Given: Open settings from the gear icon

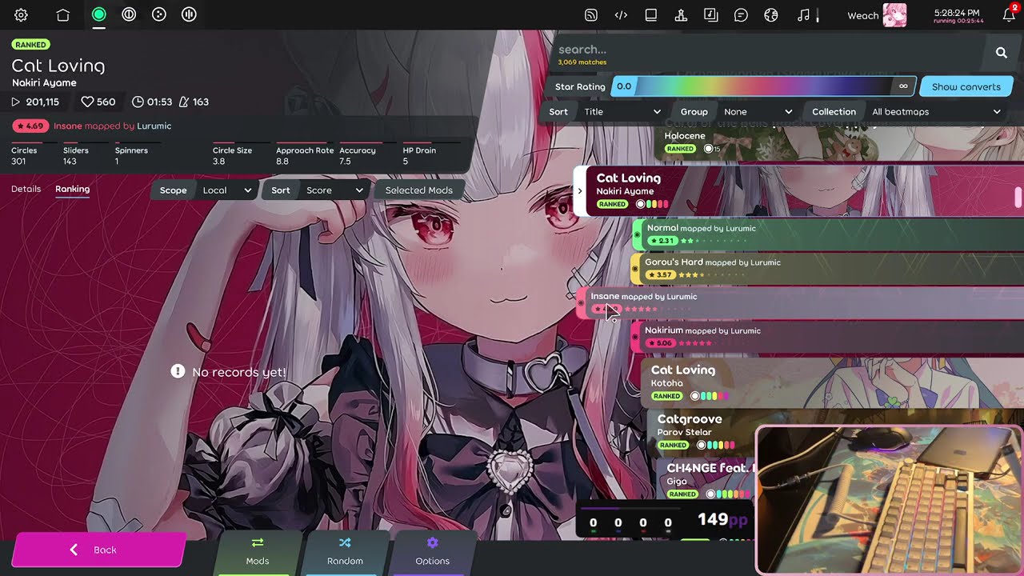Looking at the screenshot, I should (22, 15).
